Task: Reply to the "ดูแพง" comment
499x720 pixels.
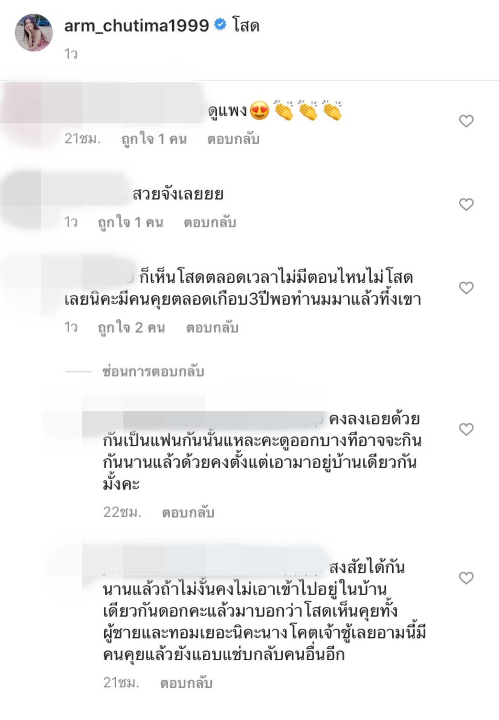Action: [x=233, y=139]
